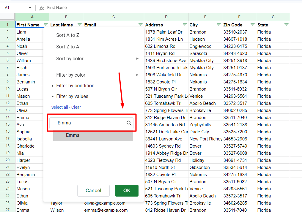302x212 pixels.
Task: Click the Emma cell in row 14
Action: [29, 118]
